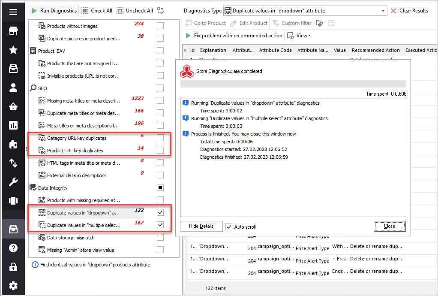The width and height of the screenshot is (438, 296).
Task: Check Category URL key duplicates checkbox
Action: pyautogui.click(x=160, y=138)
